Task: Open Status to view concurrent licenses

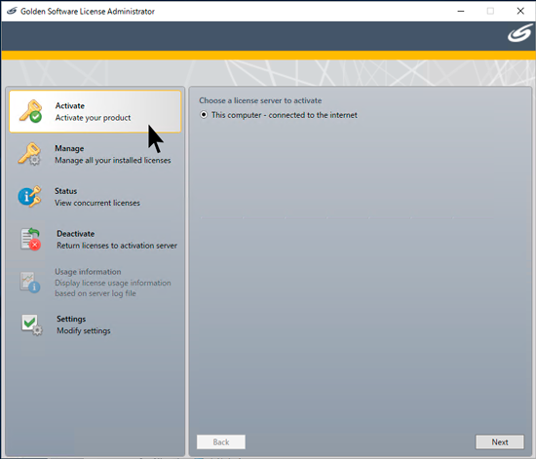Action: [96, 197]
